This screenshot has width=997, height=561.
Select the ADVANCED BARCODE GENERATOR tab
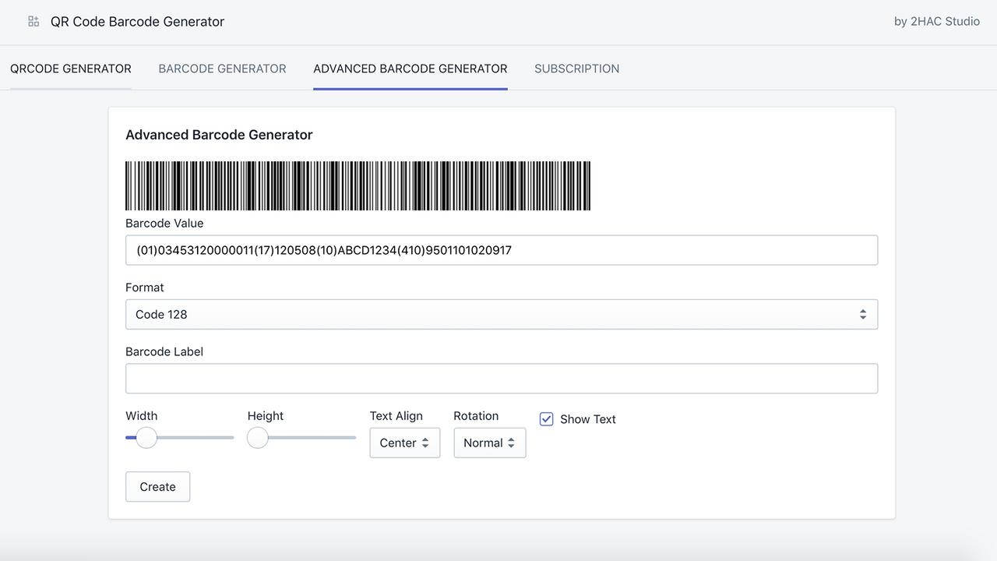(x=410, y=69)
